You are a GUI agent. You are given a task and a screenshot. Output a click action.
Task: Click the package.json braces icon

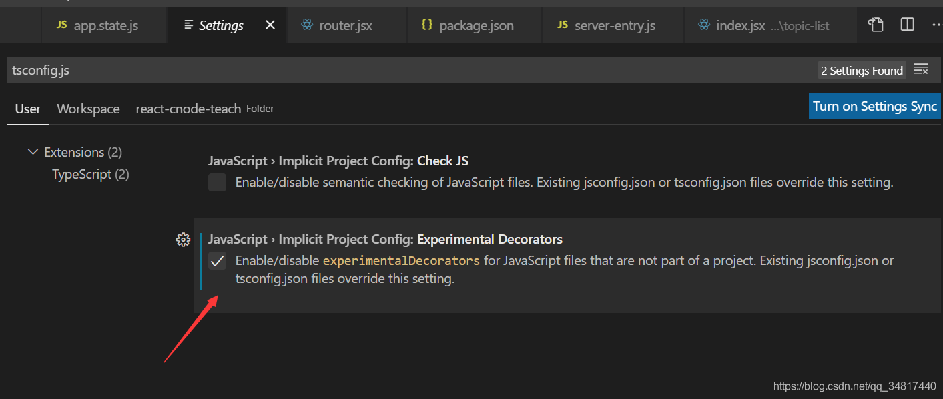click(x=427, y=25)
